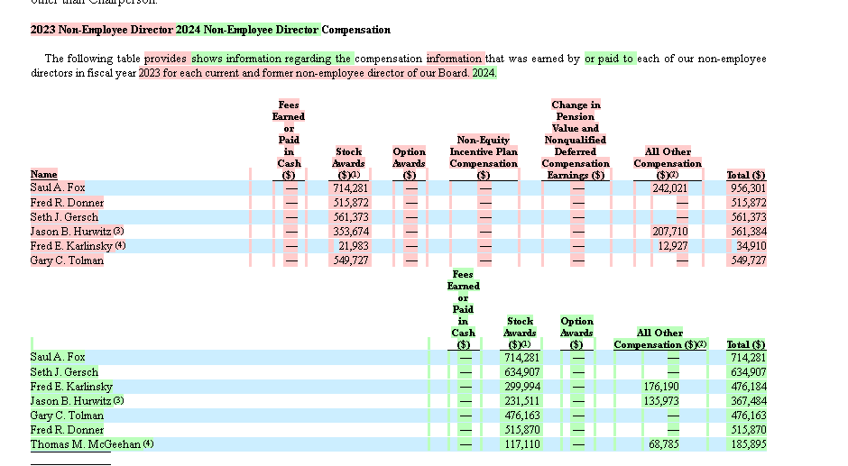Click the stock award value "299,994"
Image resolution: width=848 pixels, height=466 pixels.
tap(522, 387)
